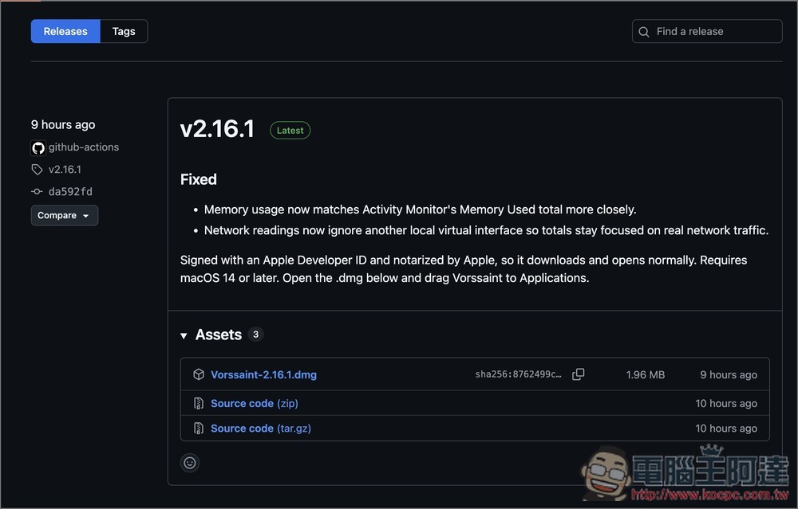The width and height of the screenshot is (798, 509).
Task: Click the 9 hours ago timestamp in the sidebar
Action: coord(63,124)
